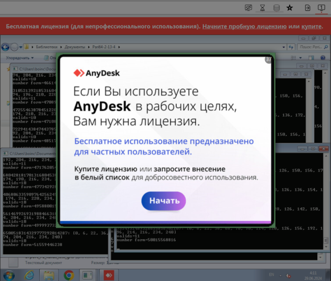
Task: Go back using the Explorer back arrow
Action: tap(5, 47)
